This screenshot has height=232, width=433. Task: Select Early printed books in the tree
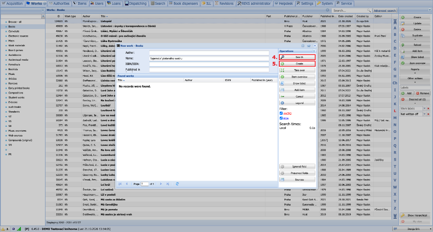[19, 88]
